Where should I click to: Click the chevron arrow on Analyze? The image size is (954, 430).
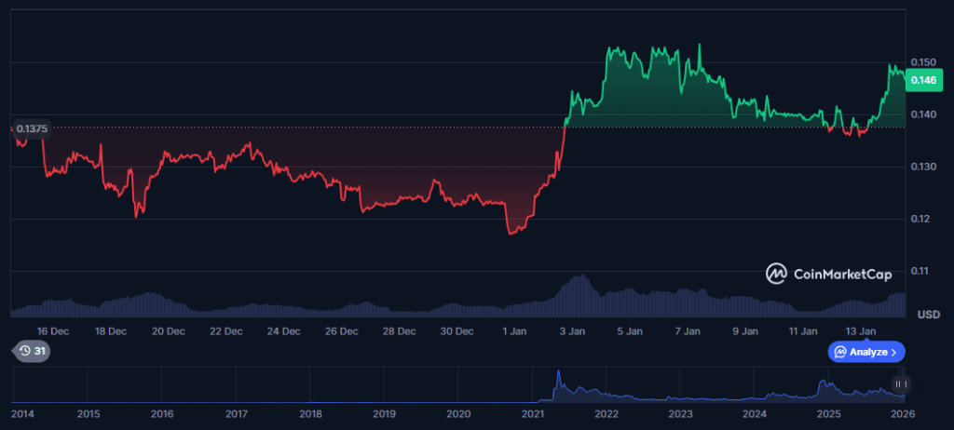click(893, 352)
